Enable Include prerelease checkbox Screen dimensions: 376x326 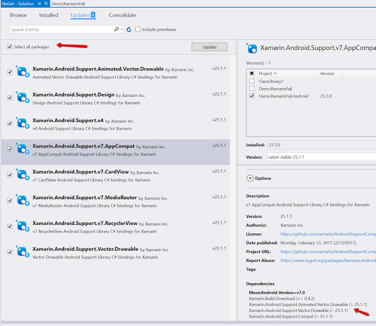click(x=137, y=29)
